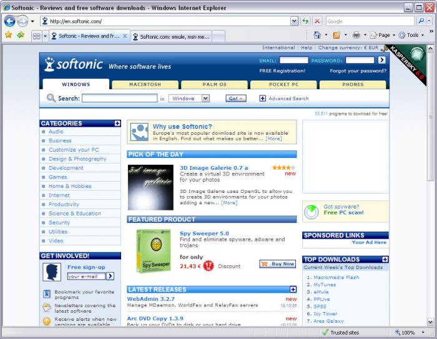Go to the browser Home page icon
This screenshot has height=339, width=437.
(x=318, y=36)
